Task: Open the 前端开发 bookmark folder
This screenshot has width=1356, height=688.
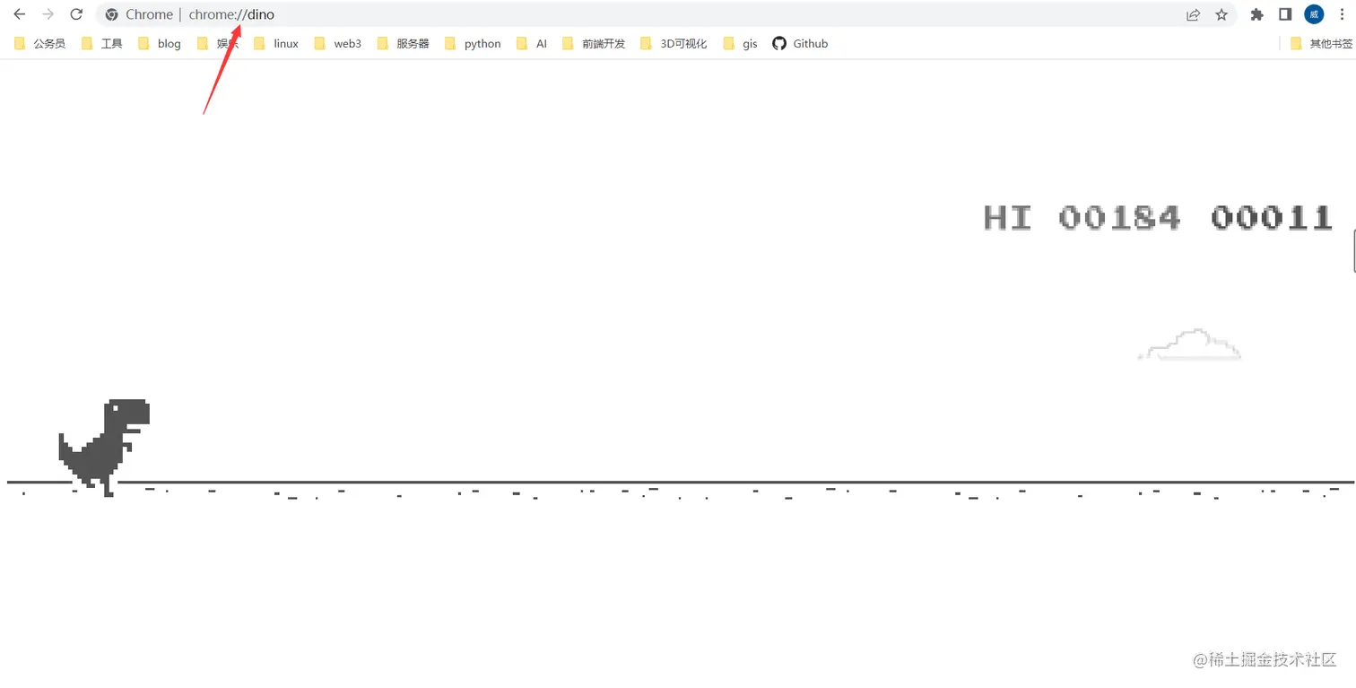Action: point(594,43)
